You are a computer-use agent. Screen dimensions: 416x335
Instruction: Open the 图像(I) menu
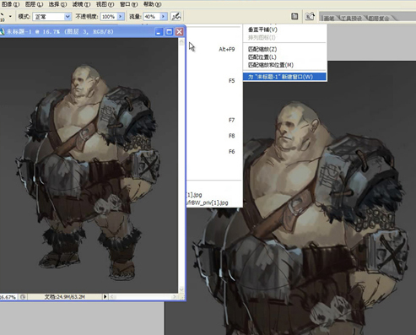(x=10, y=4)
